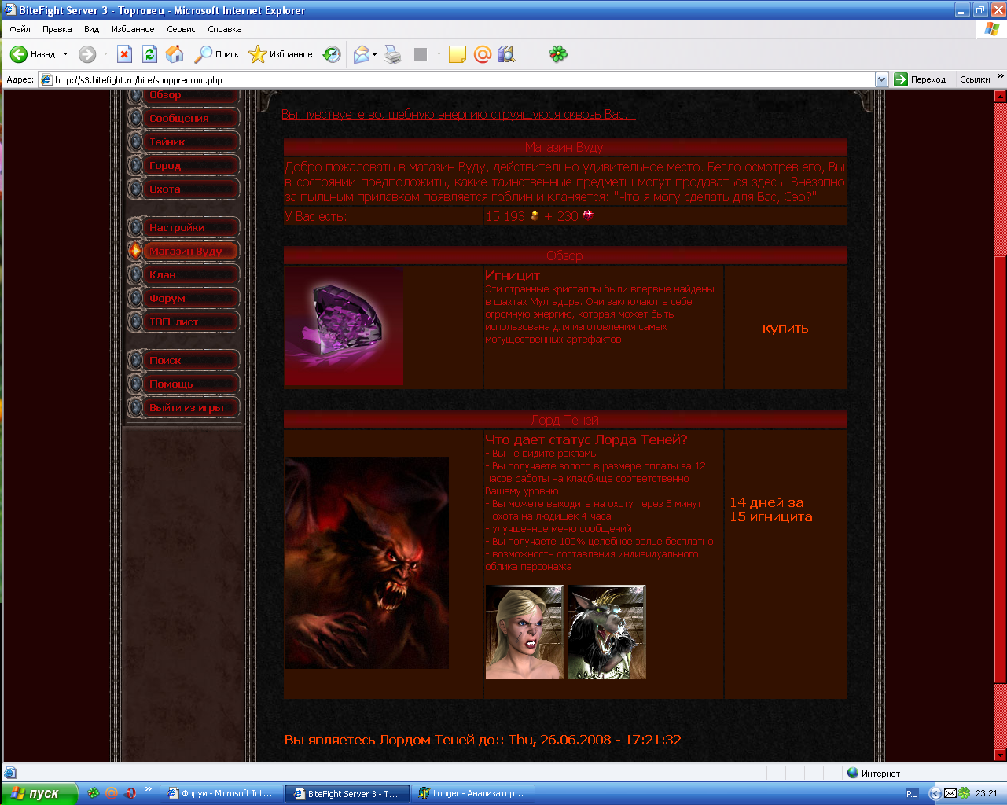Click купить to buy Игницит
Viewport: 1007px width, 805px height.
pyautogui.click(x=785, y=329)
